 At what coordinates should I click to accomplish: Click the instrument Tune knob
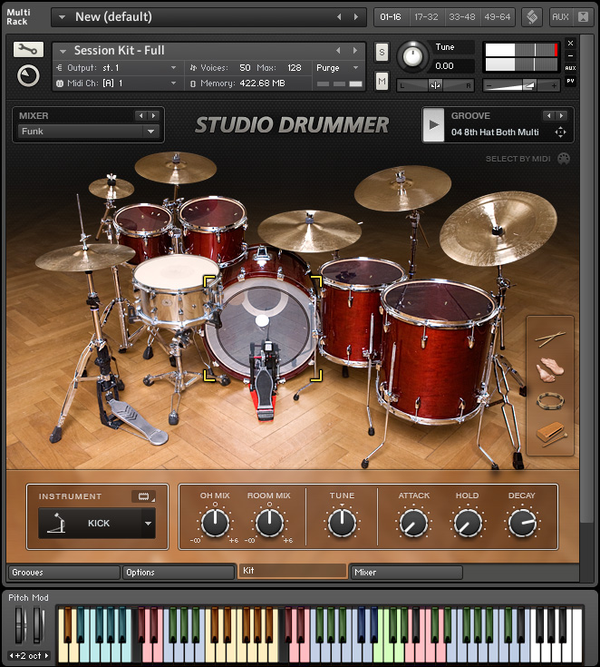[x=411, y=56]
